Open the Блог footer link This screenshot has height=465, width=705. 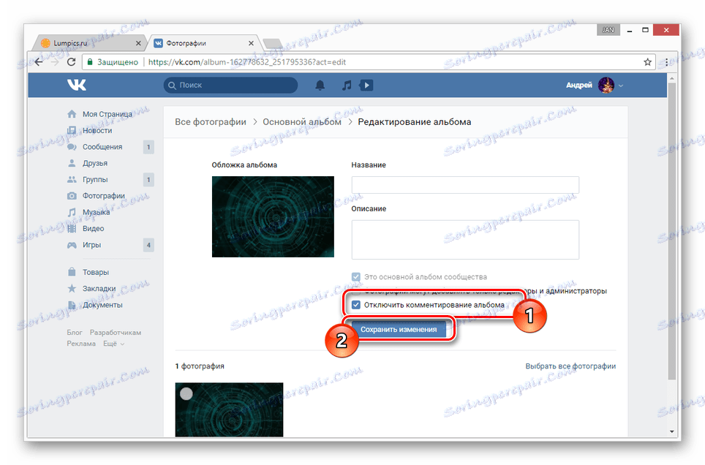tap(75, 333)
